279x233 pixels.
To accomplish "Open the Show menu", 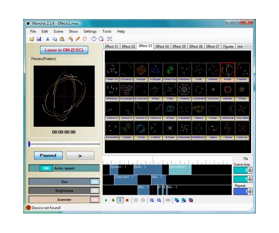I will (73, 31).
